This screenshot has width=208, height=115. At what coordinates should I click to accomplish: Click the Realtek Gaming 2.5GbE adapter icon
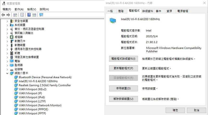click(x=16, y=85)
